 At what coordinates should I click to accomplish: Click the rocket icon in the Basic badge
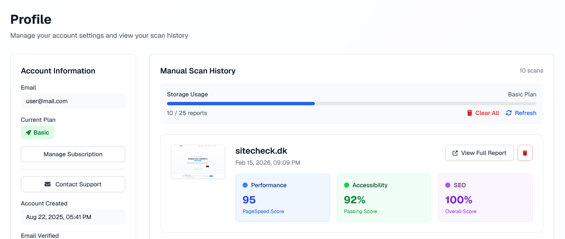point(28,132)
